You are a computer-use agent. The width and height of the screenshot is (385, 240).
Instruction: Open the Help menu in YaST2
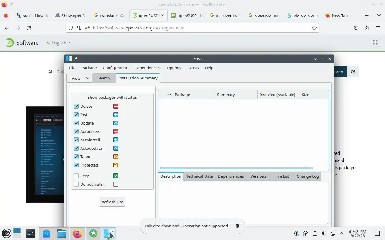[x=209, y=68]
